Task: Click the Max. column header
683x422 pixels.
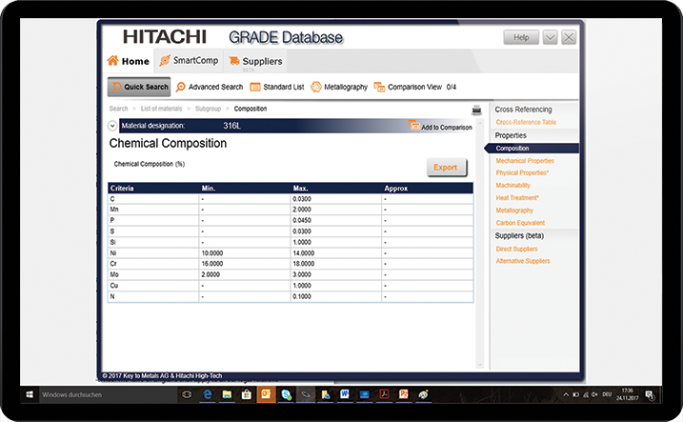Action: click(336, 188)
